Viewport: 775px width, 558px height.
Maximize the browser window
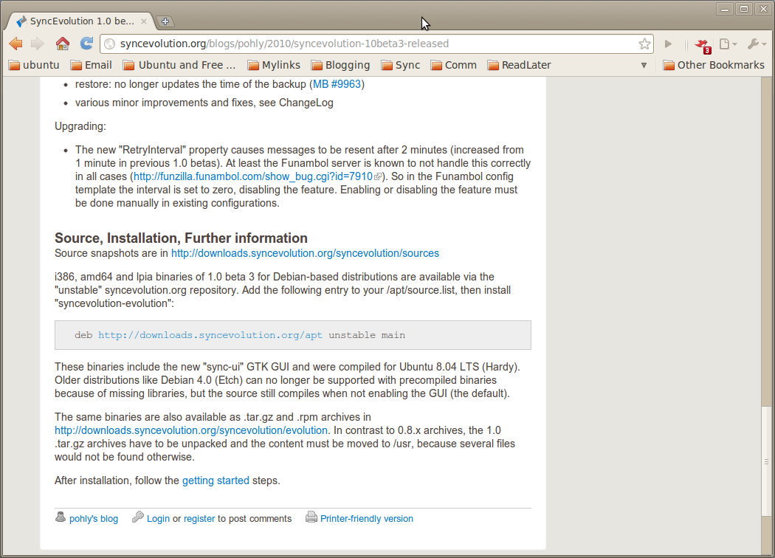pyautogui.click(x=744, y=10)
